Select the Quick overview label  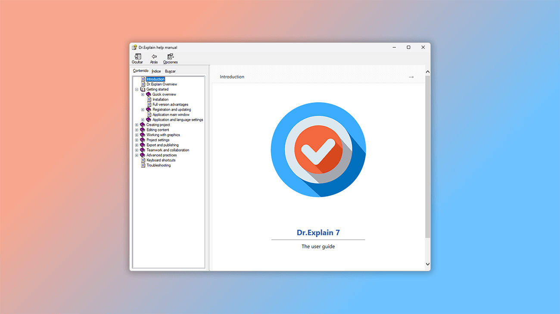pos(164,95)
